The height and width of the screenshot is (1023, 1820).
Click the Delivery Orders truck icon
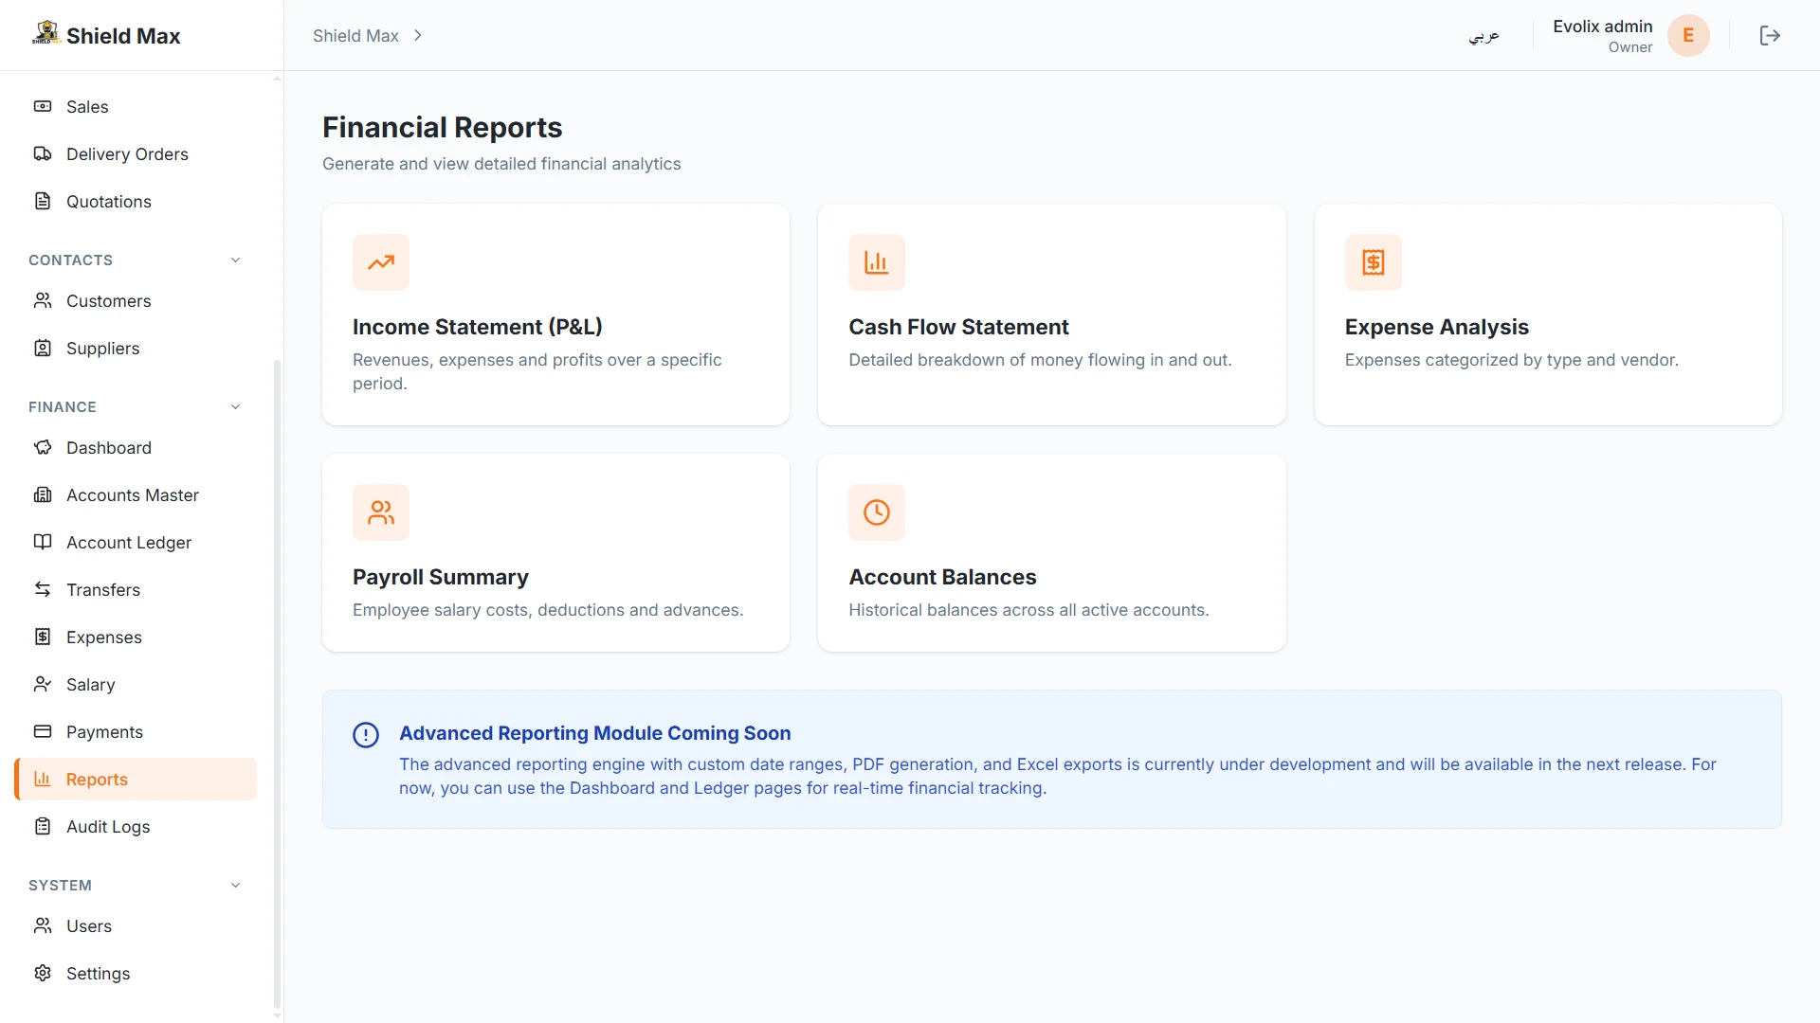coord(43,153)
